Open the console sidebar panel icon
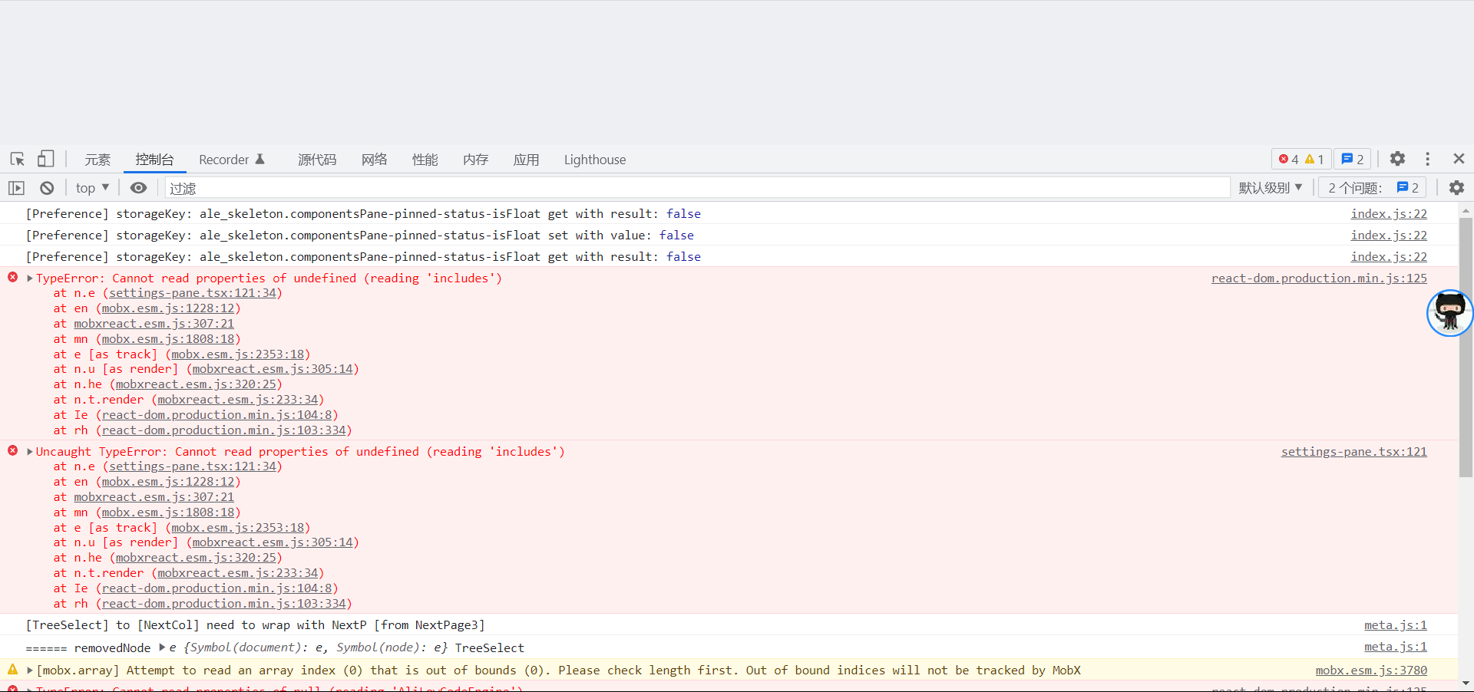1474x692 pixels. point(16,187)
